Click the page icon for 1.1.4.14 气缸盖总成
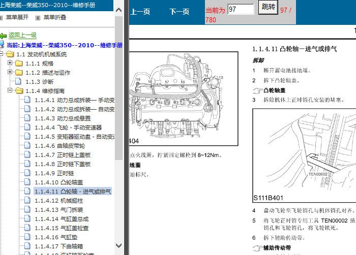Image resolution: width=356 pixels, height=255 pixels. click(x=27, y=218)
